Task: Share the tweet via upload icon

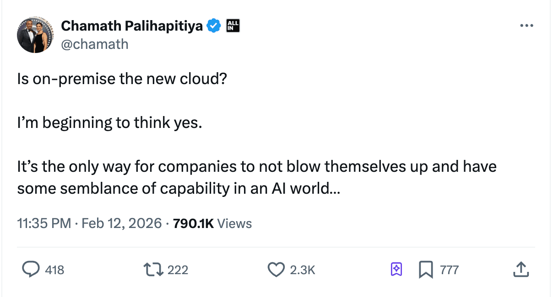Action: click(x=521, y=270)
